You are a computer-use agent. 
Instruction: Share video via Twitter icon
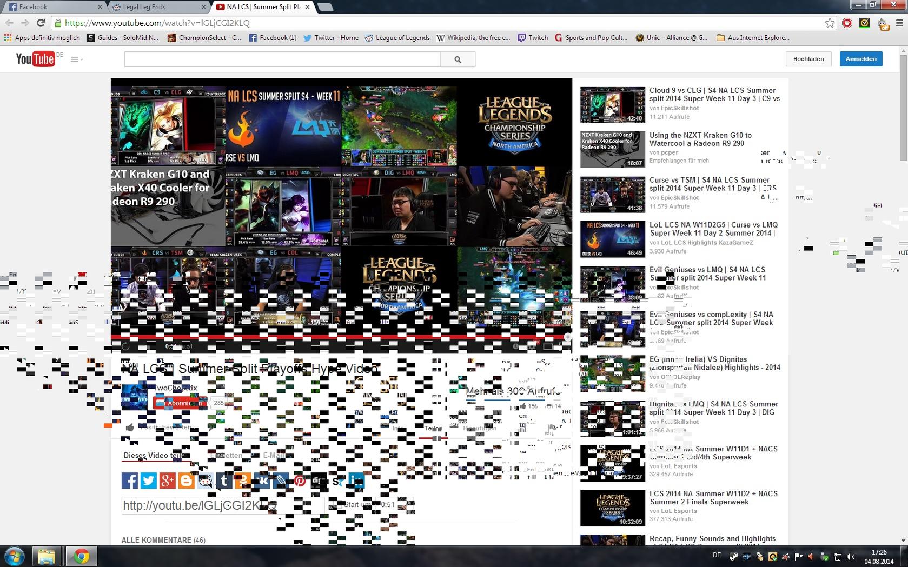click(149, 480)
